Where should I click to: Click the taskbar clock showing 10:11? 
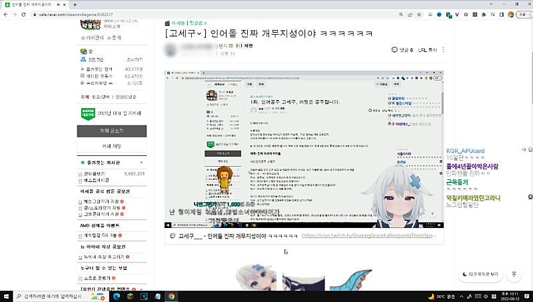point(510,296)
